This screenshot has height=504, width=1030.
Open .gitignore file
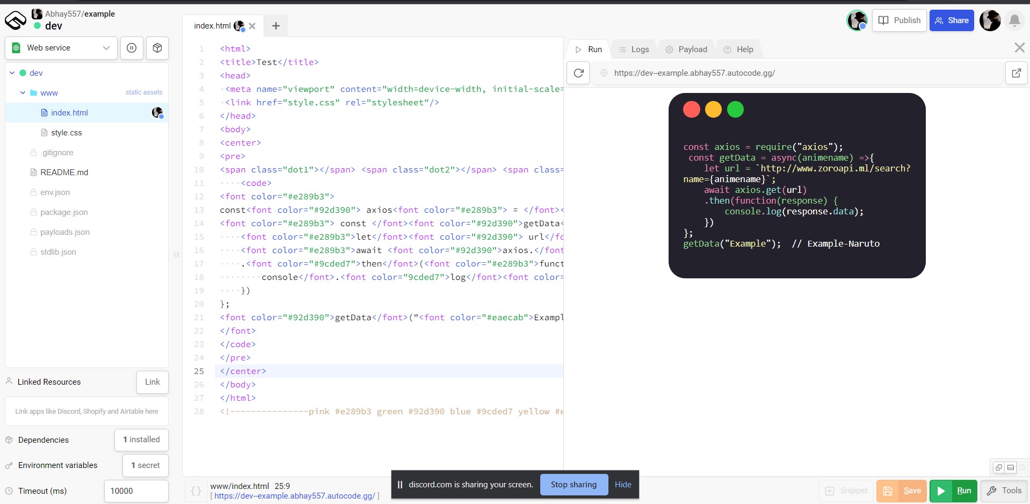[x=57, y=153]
